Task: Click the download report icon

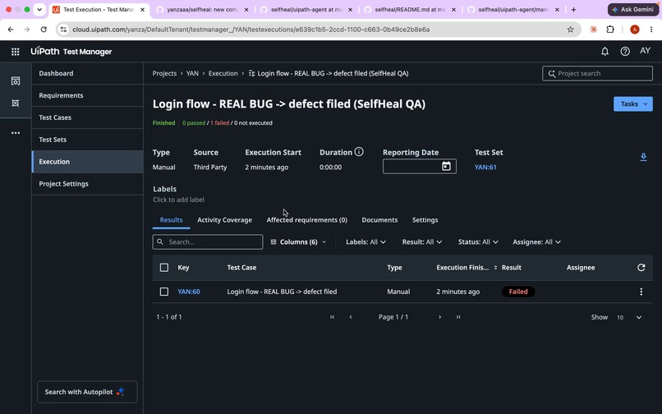Action: (643, 157)
